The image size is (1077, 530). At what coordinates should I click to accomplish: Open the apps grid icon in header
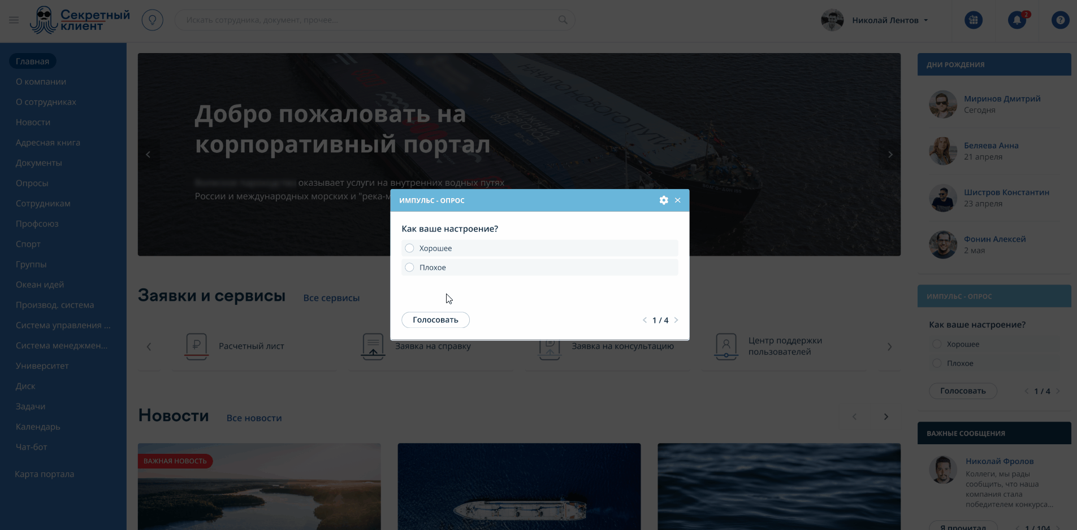click(x=973, y=20)
